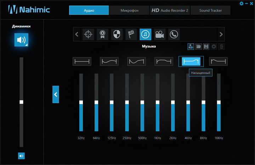Click the 64Hz equalizer slider handle
Viewport: 255px width, 165px height.
(96, 102)
